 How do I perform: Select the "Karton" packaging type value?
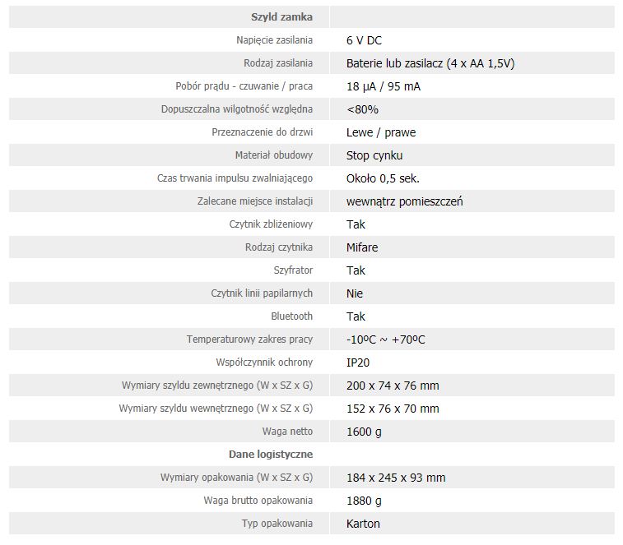[x=363, y=524]
